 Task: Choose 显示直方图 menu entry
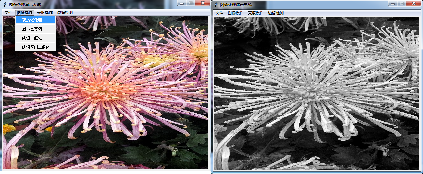point(35,29)
